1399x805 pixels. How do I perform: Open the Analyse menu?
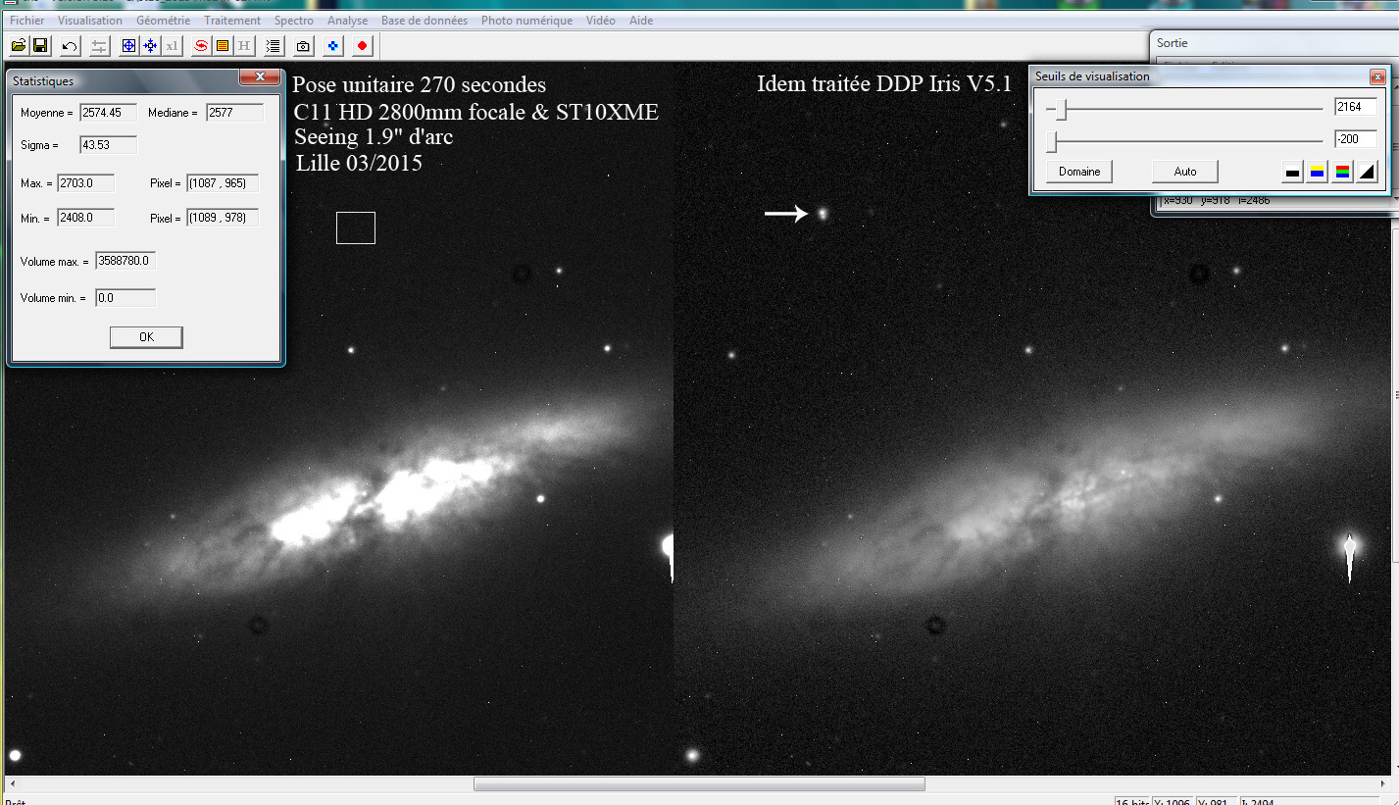(348, 20)
